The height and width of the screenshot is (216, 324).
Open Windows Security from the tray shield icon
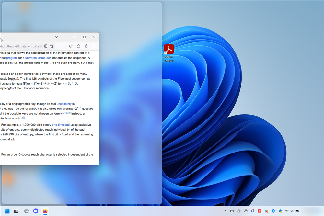coord(281,211)
